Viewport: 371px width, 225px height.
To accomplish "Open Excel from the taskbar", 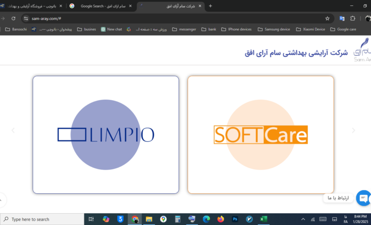I will [264, 219].
